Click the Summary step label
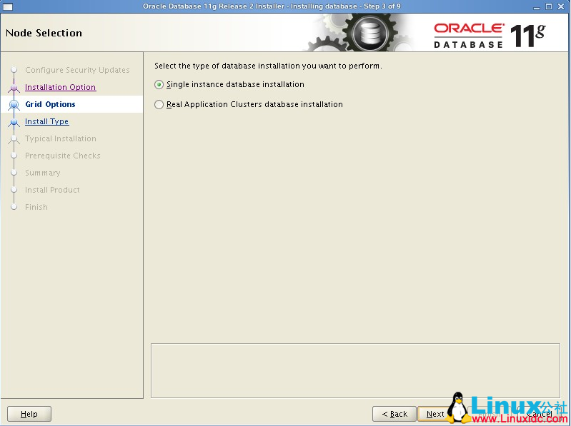The height and width of the screenshot is (426, 571). (43, 173)
